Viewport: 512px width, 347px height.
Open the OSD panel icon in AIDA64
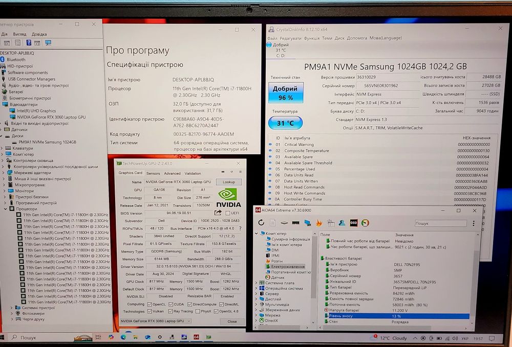pyautogui.click(x=354, y=222)
